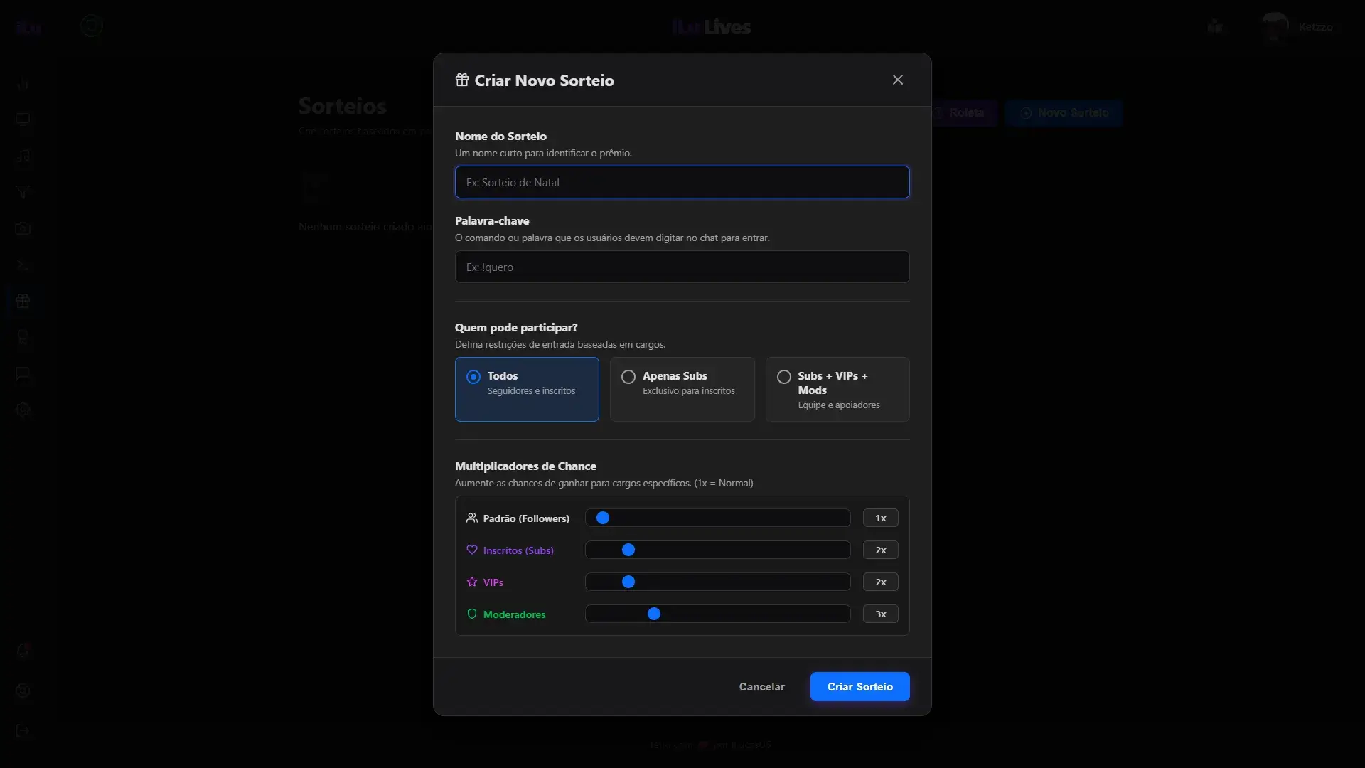Adjust the Inscritos (Subs) multiplier slider

(x=717, y=550)
